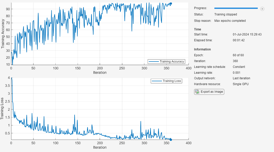The height and width of the screenshot is (152, 274).
Task: Click the elapsed time value 00:01:42
Action: [238, 40]
